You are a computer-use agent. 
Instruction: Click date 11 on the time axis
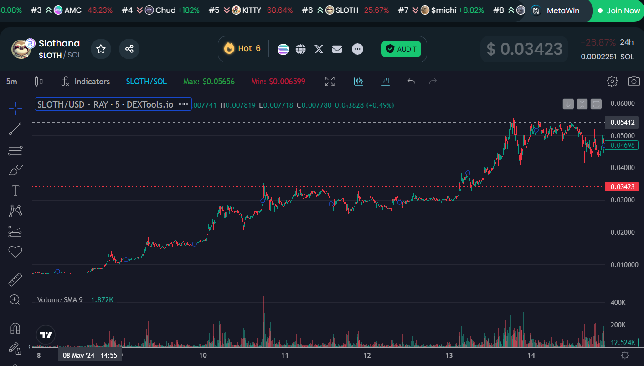pos(285,355)
